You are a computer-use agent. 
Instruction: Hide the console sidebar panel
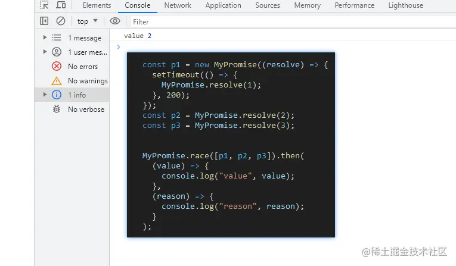click(x=44, y=21)
